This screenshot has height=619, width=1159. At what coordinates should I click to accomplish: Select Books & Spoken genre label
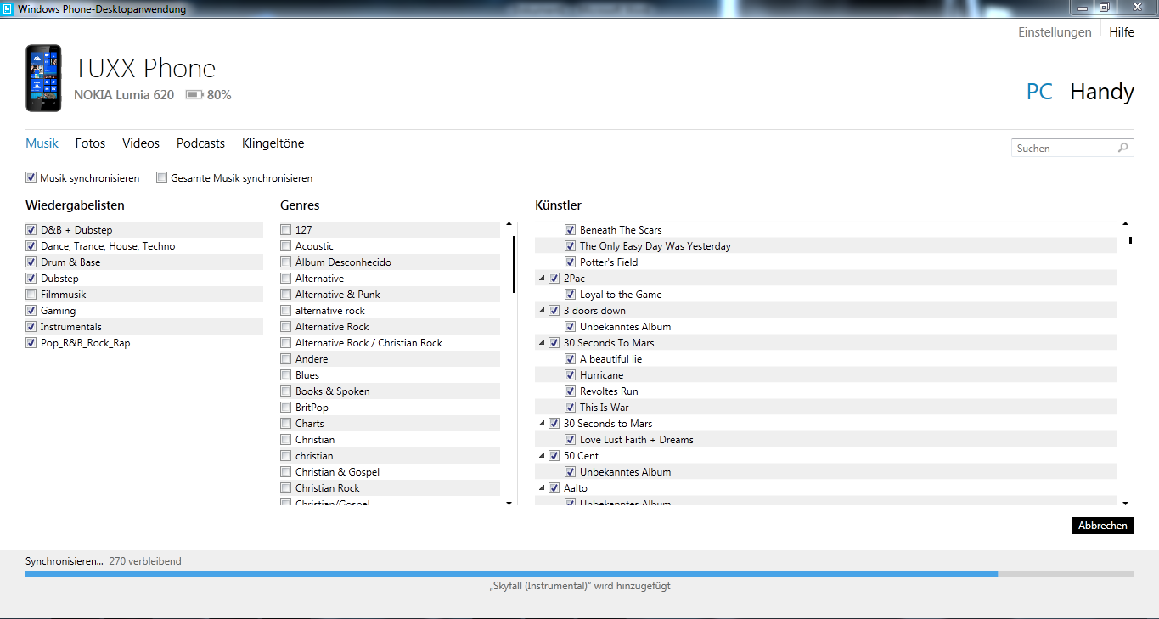(x=333, y=391)
